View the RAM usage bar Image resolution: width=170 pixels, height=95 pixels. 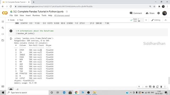(141, 19)
